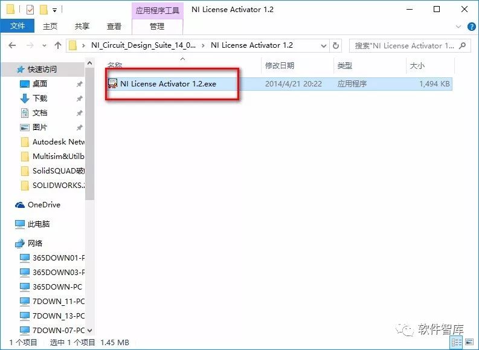This screenshot has width=479, height=350.
Task: Switch to the 查看 ribbon tab
Action: (114, 26)
